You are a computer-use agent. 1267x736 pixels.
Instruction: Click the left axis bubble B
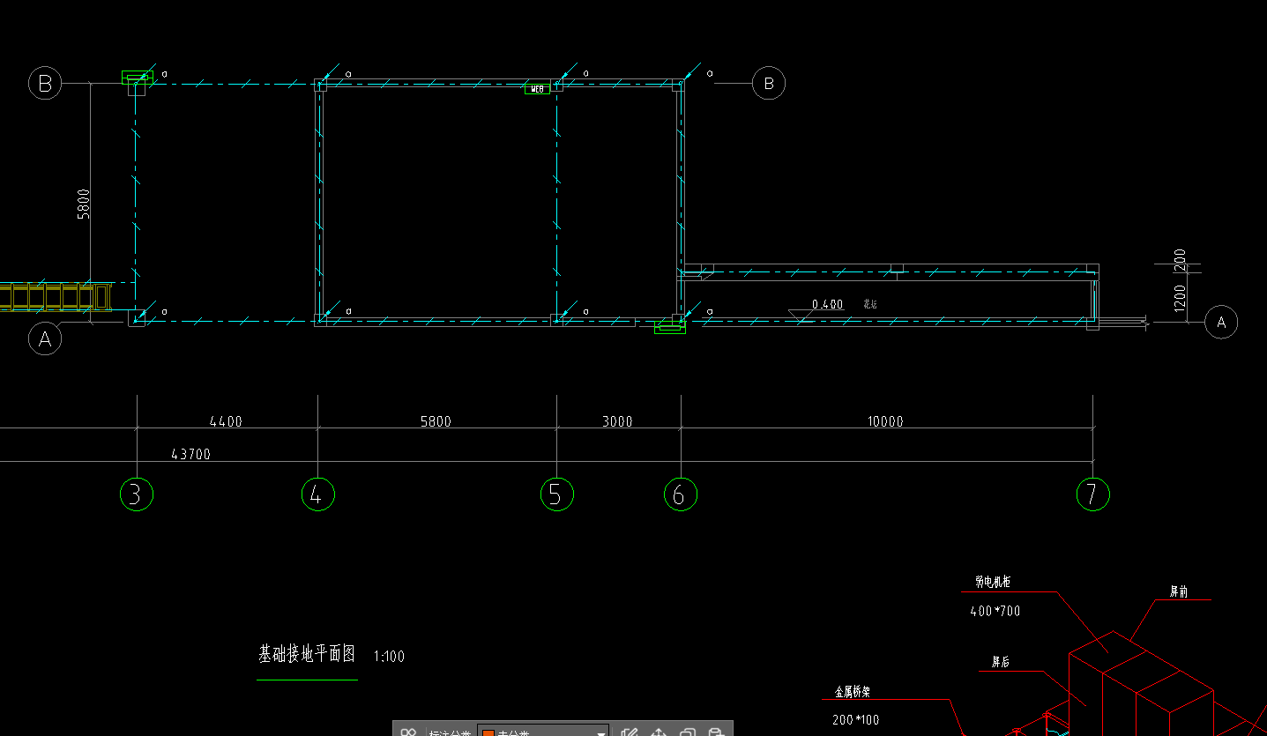pyautogui.click(x=45, y=84)
